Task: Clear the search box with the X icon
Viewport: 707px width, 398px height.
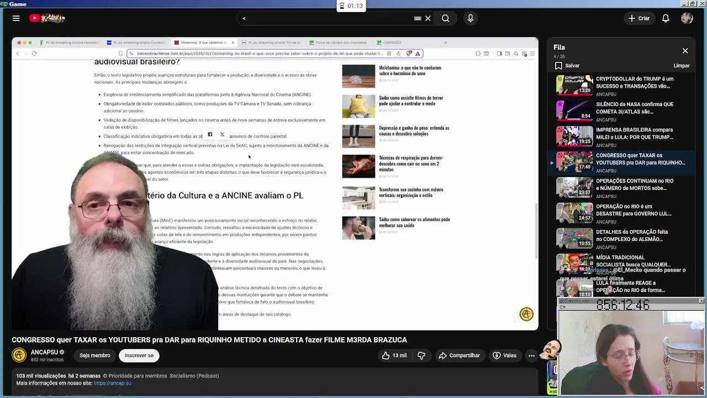Action: point(428,18)
